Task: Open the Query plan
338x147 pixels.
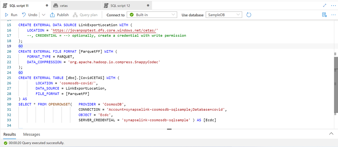Action: pos(85,15)
